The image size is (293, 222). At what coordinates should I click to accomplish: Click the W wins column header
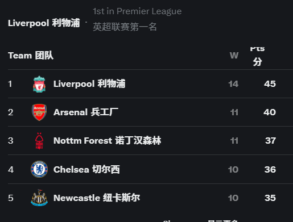(234, 56)
